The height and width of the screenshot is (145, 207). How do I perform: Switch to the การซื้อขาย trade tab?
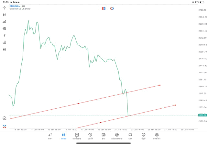click(77, 136)
